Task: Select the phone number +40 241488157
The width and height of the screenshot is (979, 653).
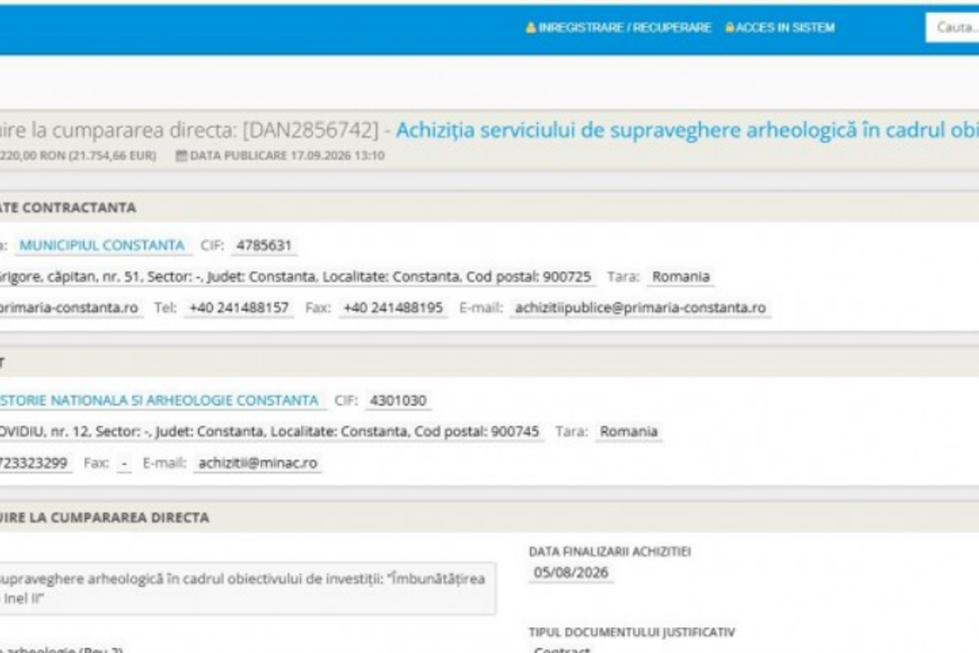Action: 239,308
